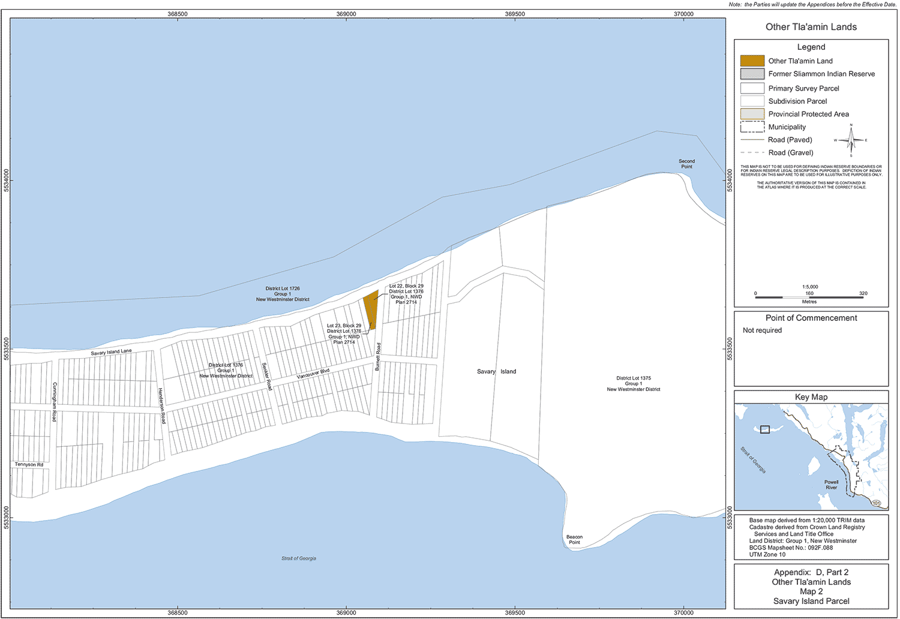Click the orange Tla'amin land parcel on map
The image size is (900, 619).
(x=371, y=309)
